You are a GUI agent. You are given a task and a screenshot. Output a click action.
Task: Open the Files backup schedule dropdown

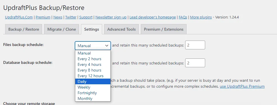tap(93, 46)
